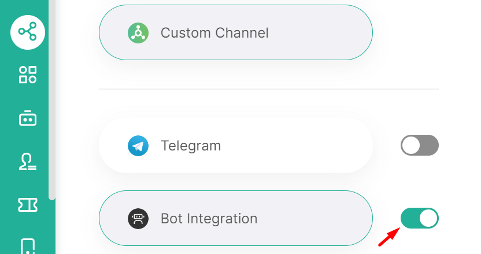Open the Custom Channel option card
481x254 pixels.
(236, 32)
